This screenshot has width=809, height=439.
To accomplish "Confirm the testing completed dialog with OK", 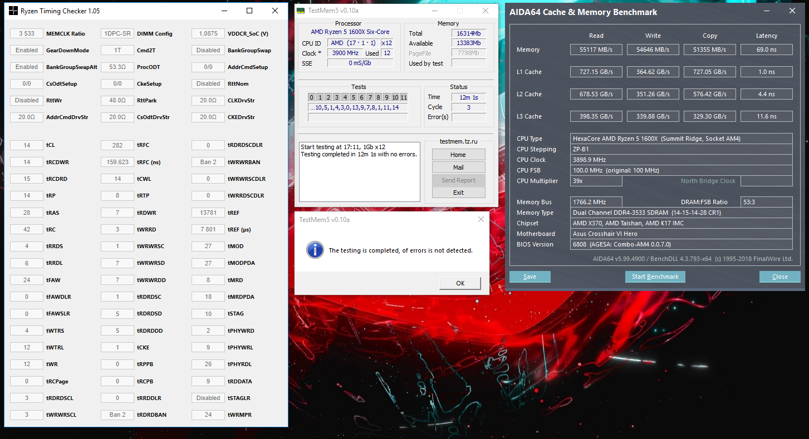I will 460,283.
